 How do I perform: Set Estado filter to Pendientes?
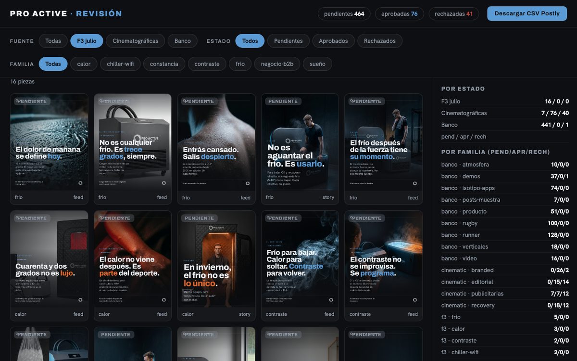[x=288, y=41]
